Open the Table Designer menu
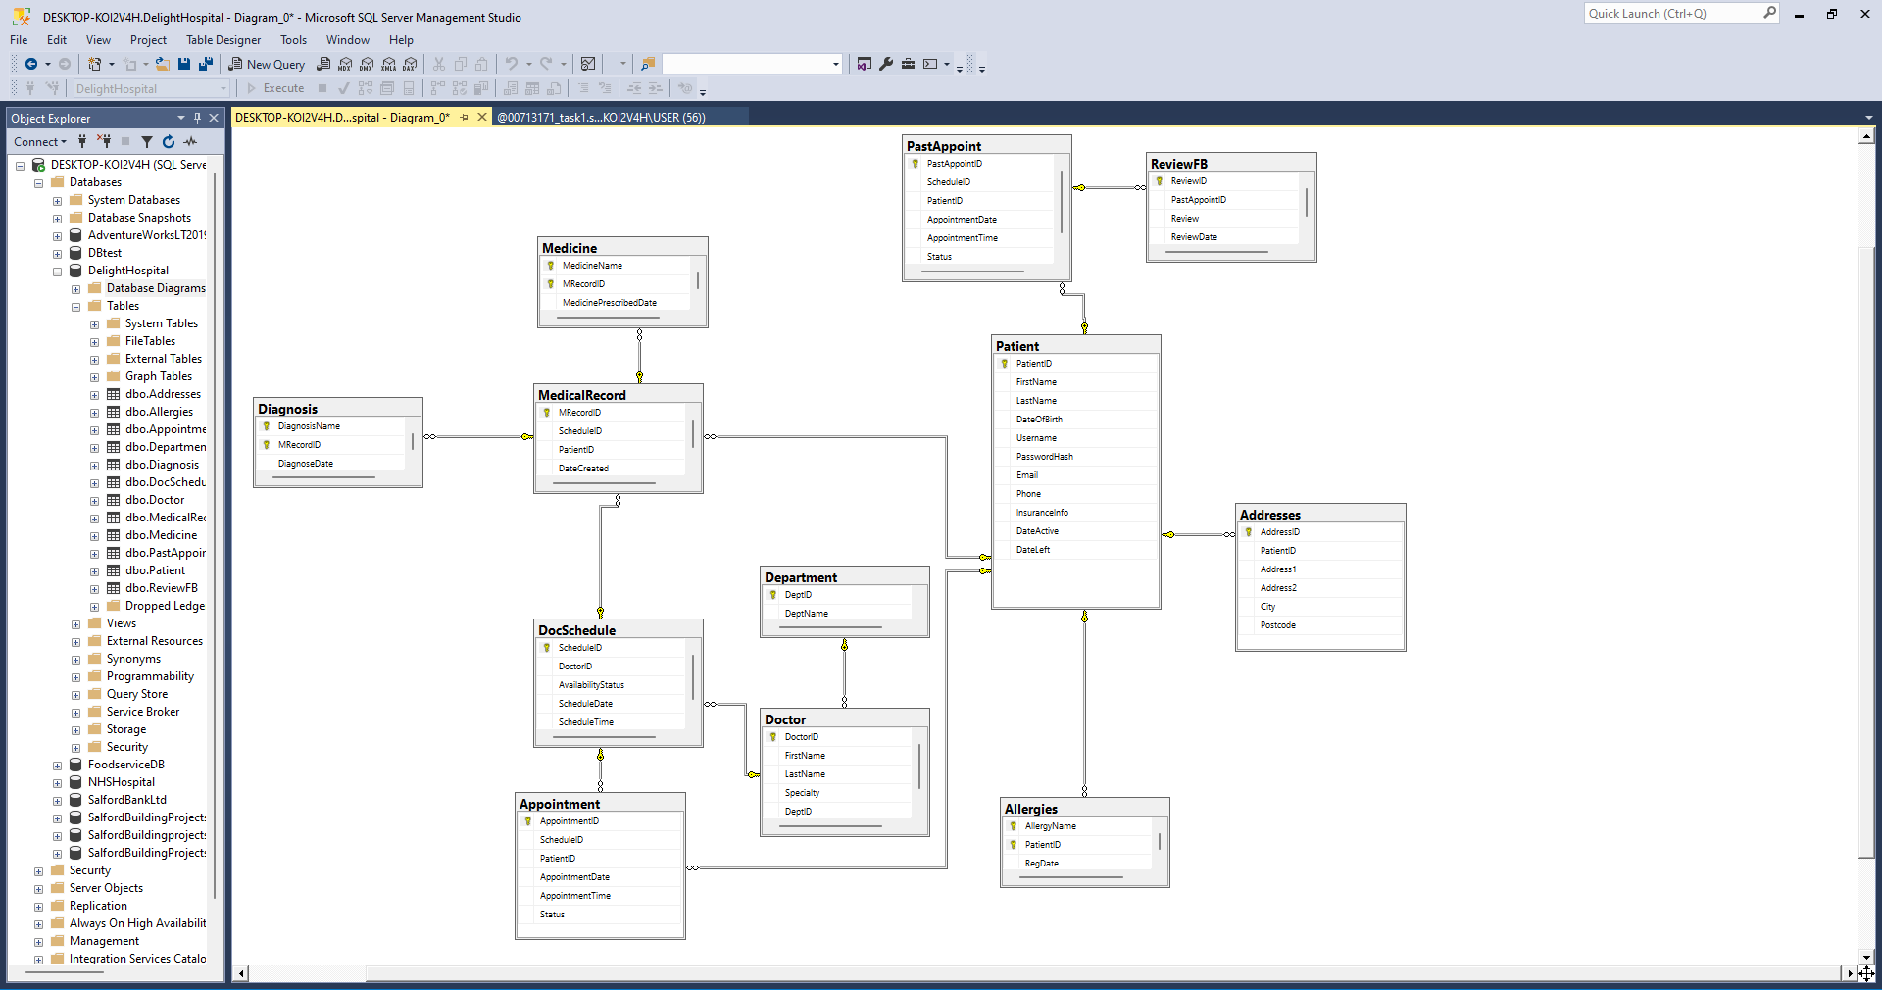Viewport: 1882px width, 990px height. (223, 40)
